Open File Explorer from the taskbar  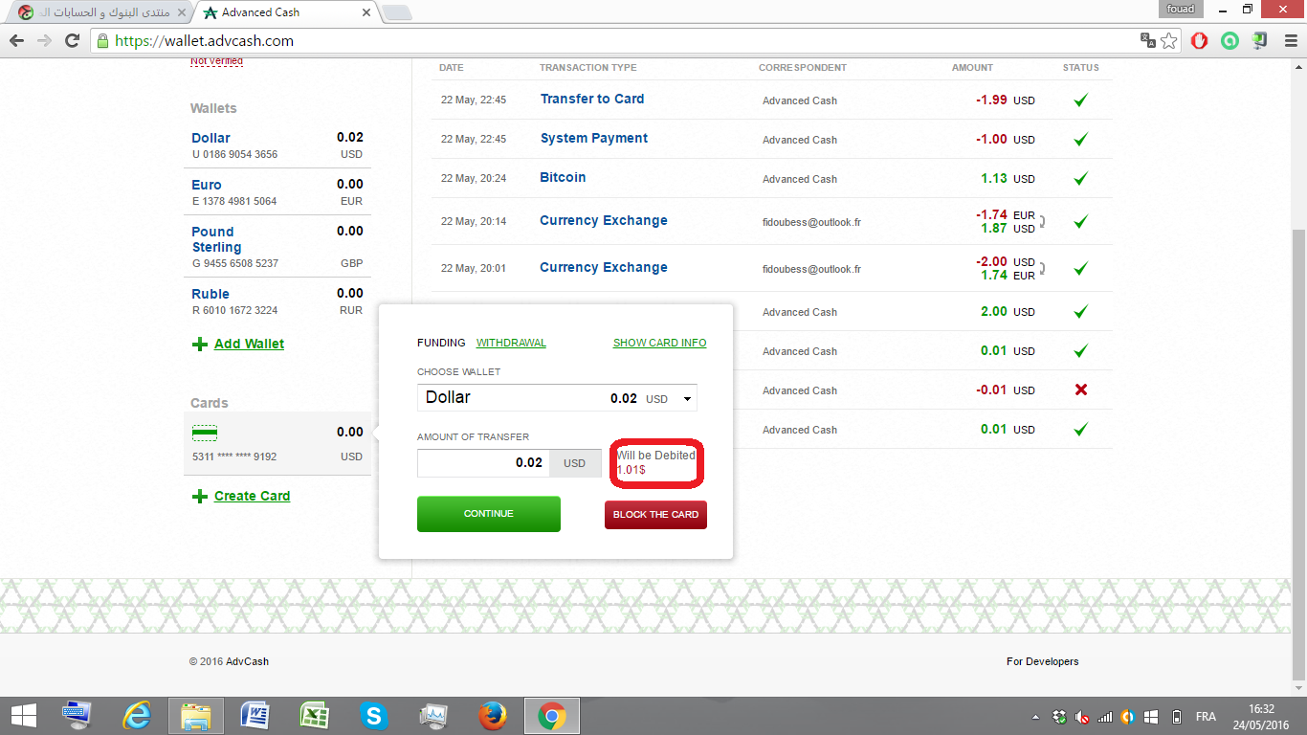point(196,716)
